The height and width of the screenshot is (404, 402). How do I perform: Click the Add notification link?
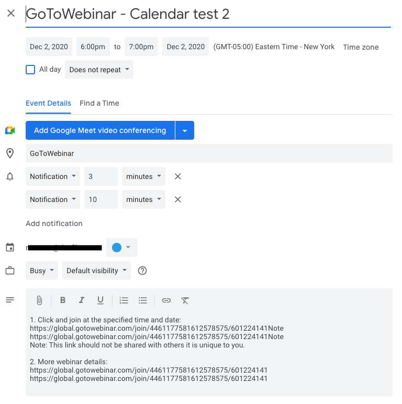tap(54, 223)
